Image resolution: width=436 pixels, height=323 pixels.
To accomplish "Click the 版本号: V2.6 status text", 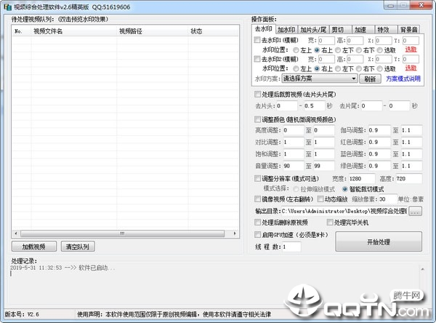I will (22, 314).
